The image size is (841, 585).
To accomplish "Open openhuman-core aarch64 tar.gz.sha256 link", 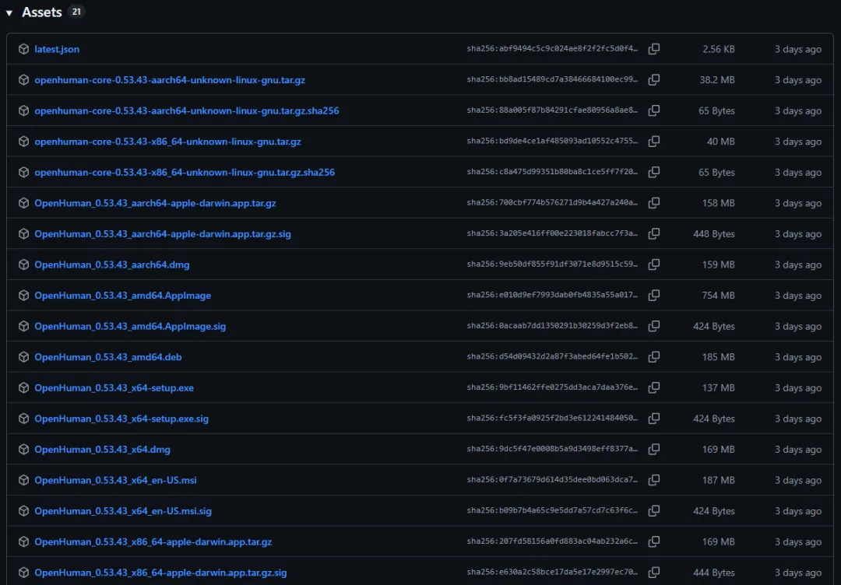I will (x=187, y=111).
